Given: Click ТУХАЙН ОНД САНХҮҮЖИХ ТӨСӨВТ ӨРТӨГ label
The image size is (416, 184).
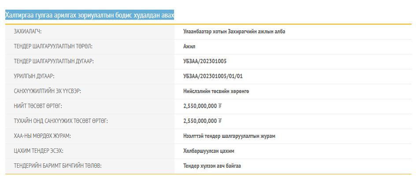Looking at the screenshot, I should (61, 121).
